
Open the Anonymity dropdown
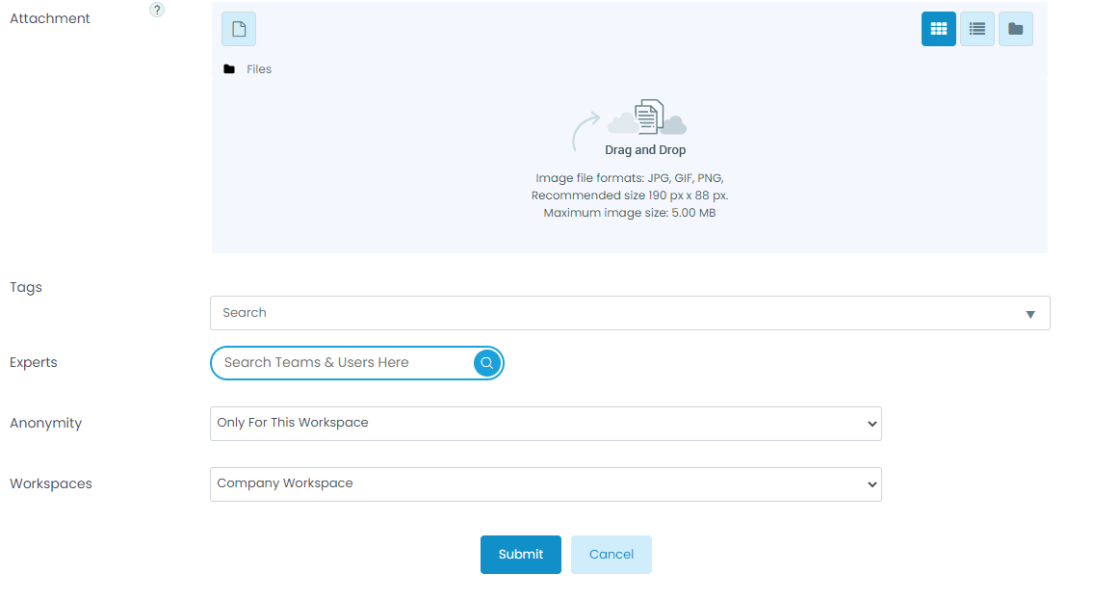tap(545, 424)
